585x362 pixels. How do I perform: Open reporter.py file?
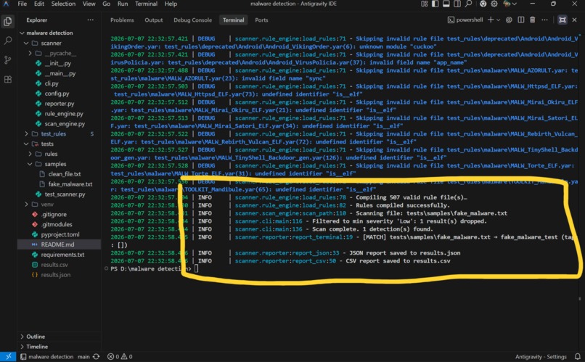60,104
